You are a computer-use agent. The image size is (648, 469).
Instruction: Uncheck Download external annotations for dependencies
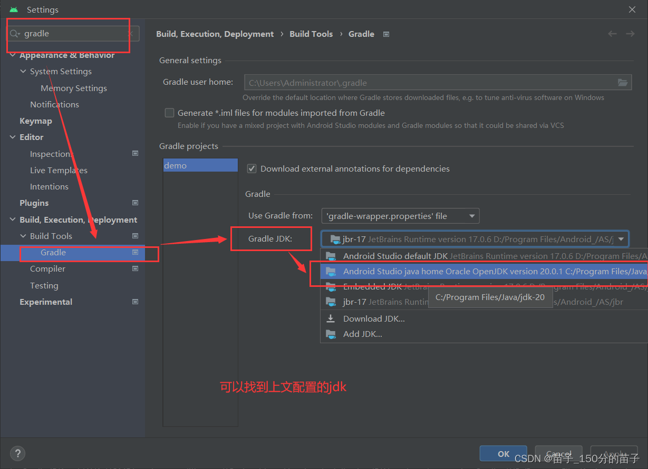[x=252, y=168]
